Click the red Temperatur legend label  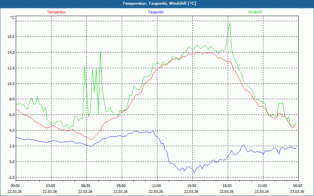pyautogui.click(x=57, y=12)
